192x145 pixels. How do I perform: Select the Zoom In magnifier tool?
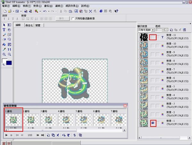click(4, 54)
